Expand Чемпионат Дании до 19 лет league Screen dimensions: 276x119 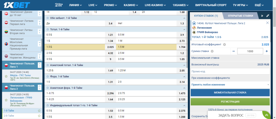pos(39,13)
